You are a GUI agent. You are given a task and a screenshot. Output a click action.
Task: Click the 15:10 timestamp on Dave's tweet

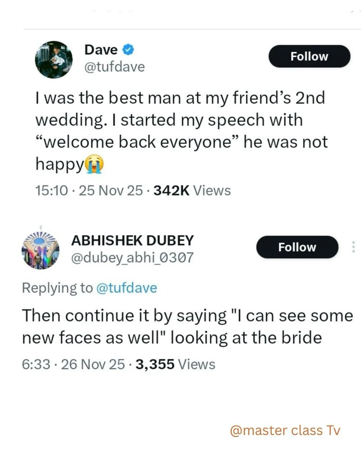pyautogui.click(x=51, y=191)
